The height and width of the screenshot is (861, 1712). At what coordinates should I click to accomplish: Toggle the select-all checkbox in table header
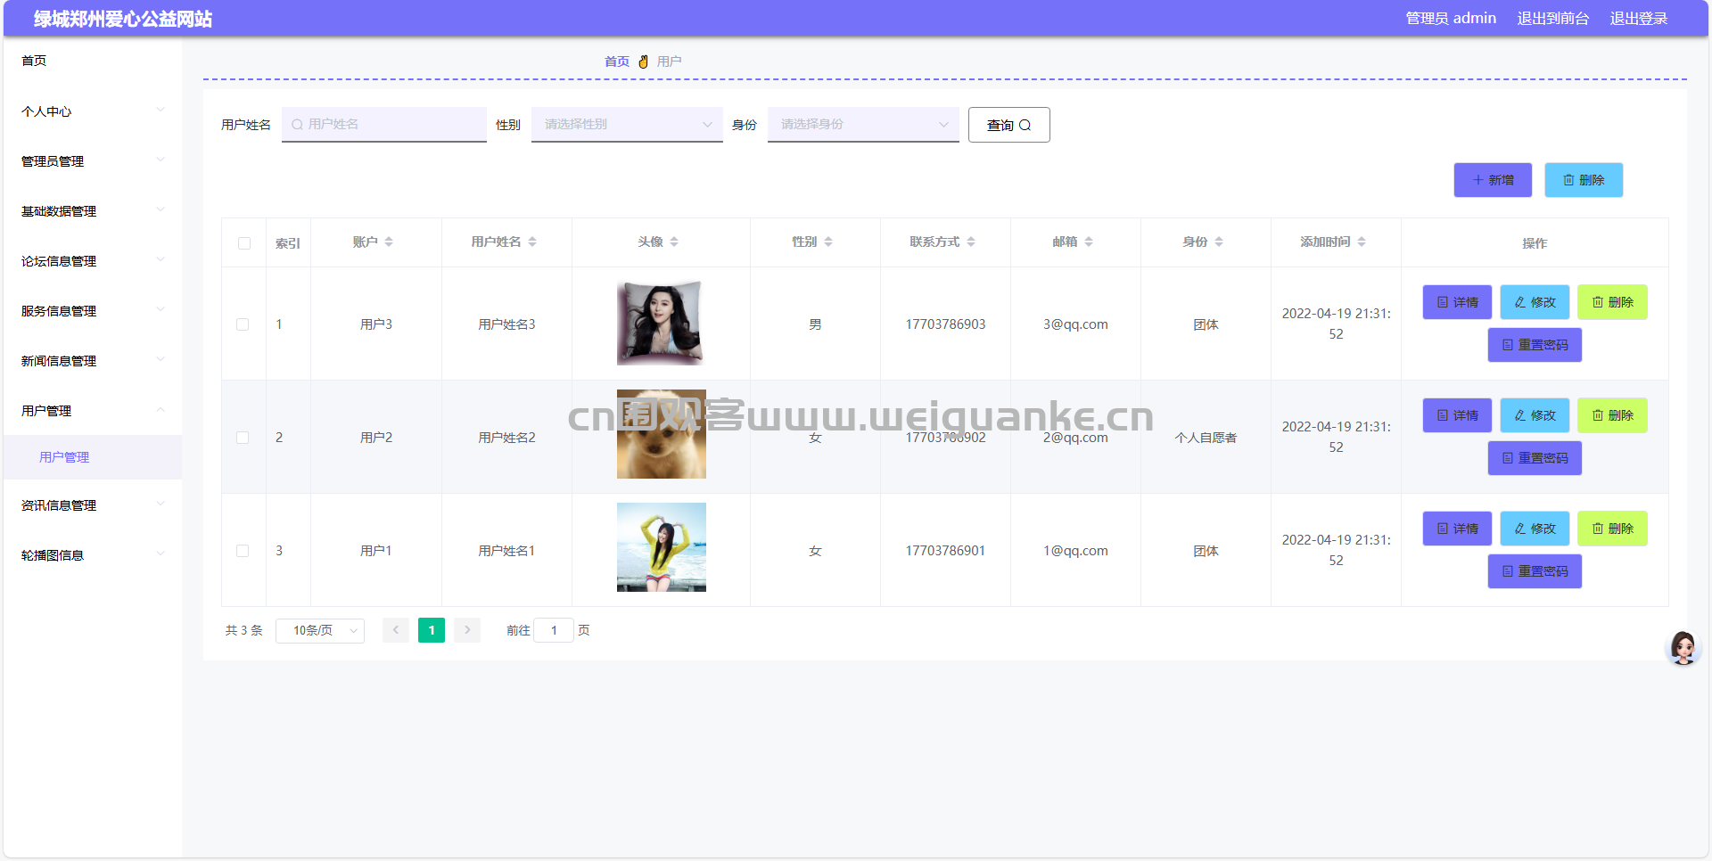coord(244,243)
